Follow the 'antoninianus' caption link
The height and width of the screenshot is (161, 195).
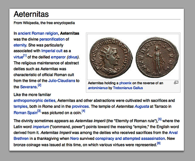click(98, 88)
